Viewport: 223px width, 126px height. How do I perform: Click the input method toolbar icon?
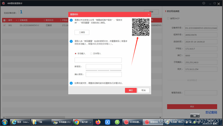pos(195,116)
